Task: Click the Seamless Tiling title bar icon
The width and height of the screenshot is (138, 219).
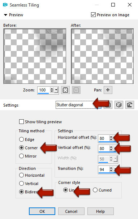Action: [x=5, y=5]
